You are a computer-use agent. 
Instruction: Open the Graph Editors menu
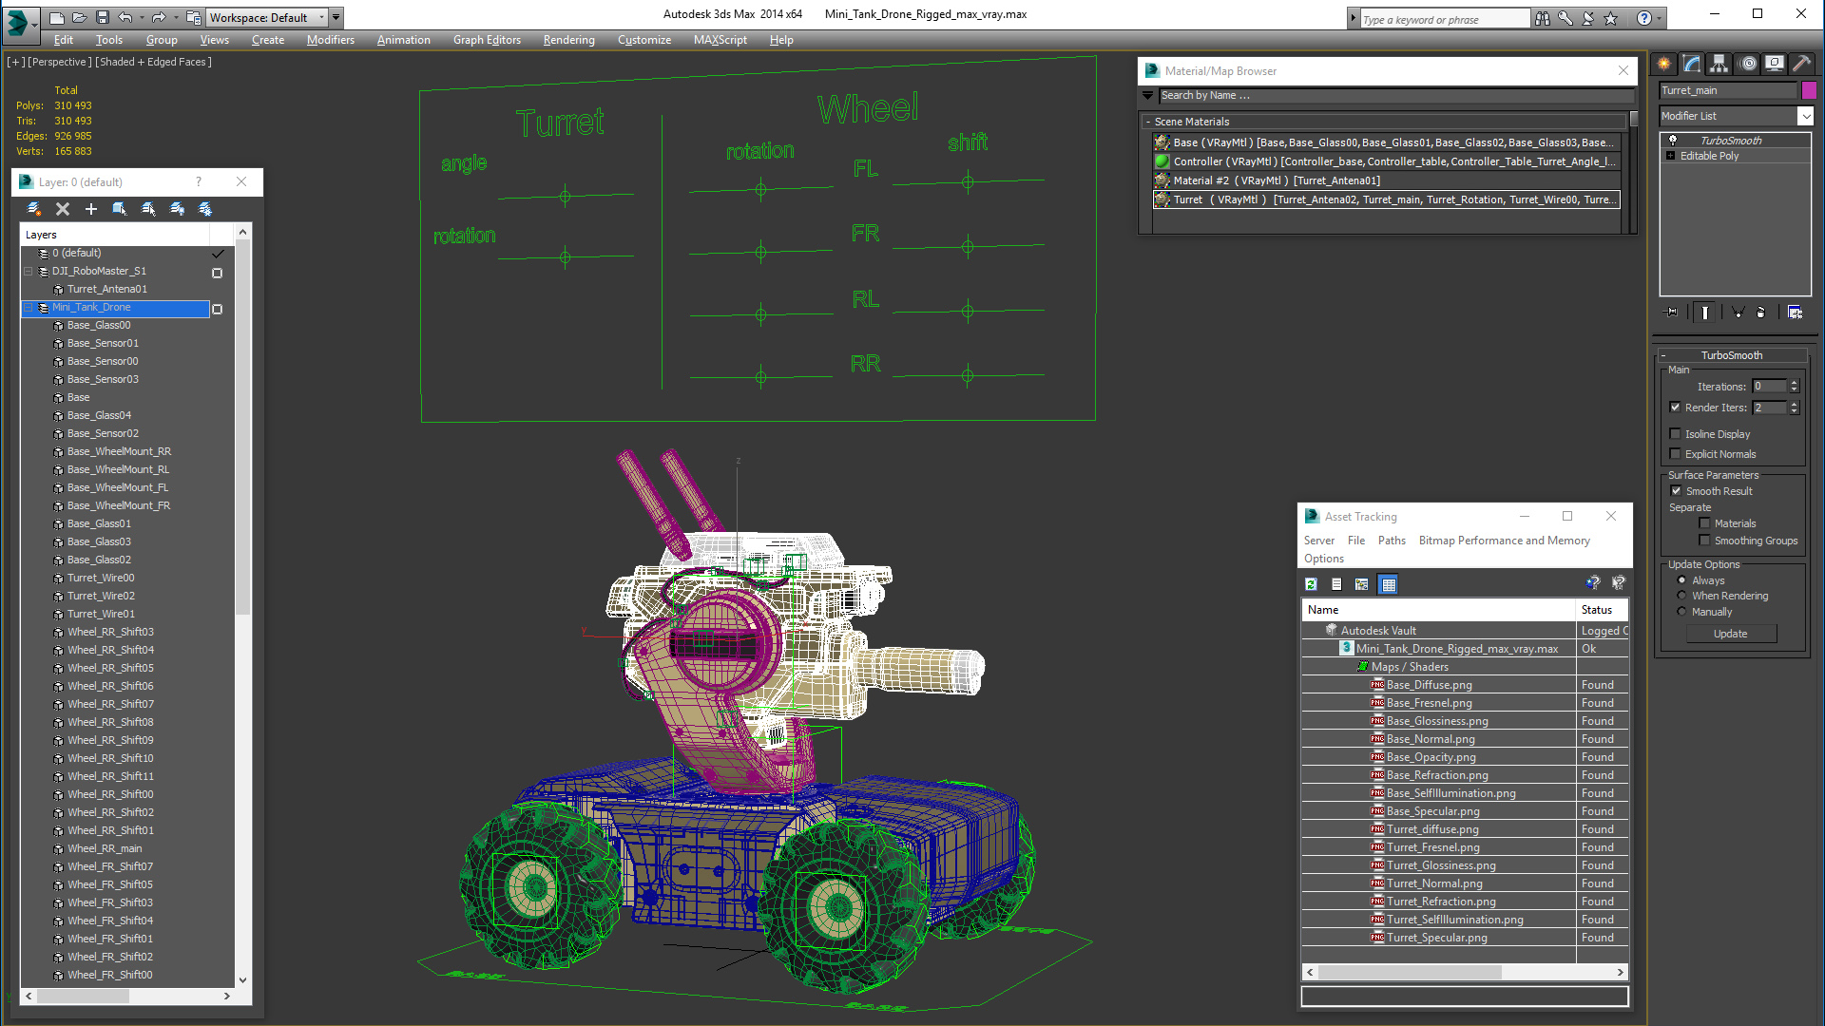(487, 40)
